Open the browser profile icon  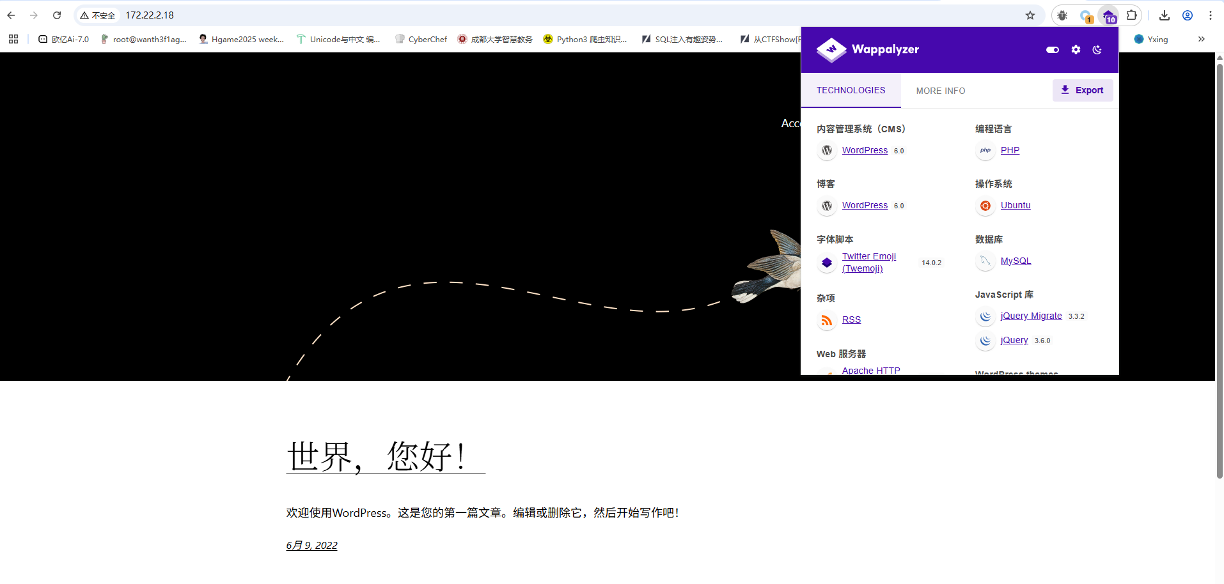point(1188,15)
